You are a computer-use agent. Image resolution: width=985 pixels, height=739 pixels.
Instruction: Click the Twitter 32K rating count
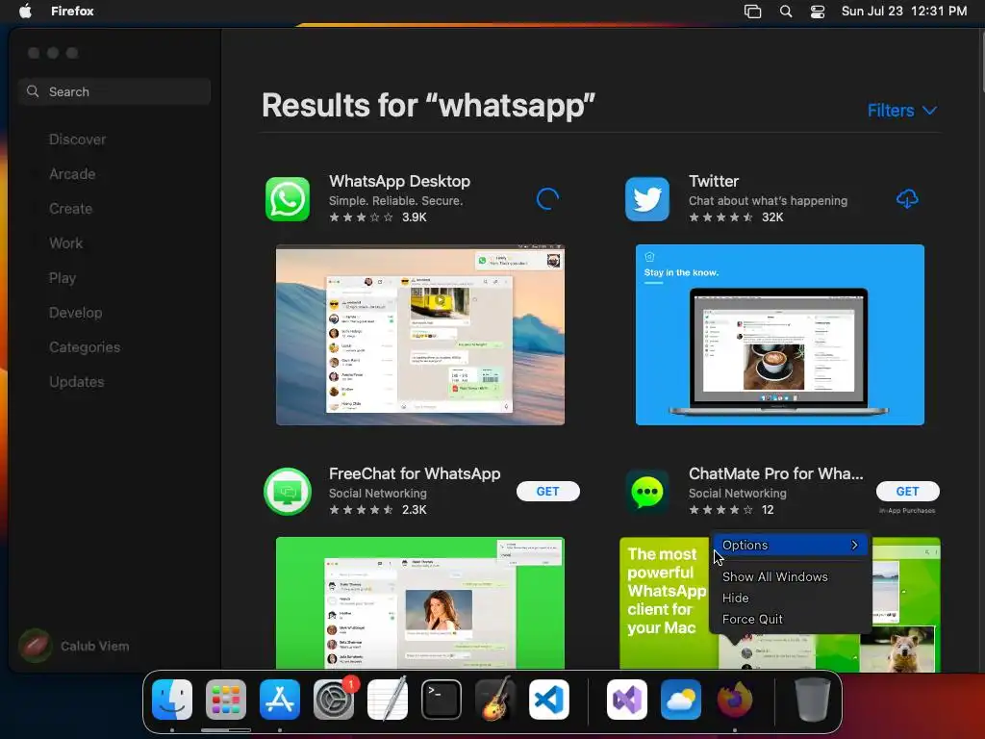click(772, 217)
